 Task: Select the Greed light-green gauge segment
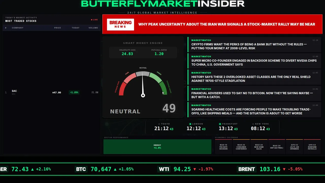pyautogui.click(x=156, y=78)
